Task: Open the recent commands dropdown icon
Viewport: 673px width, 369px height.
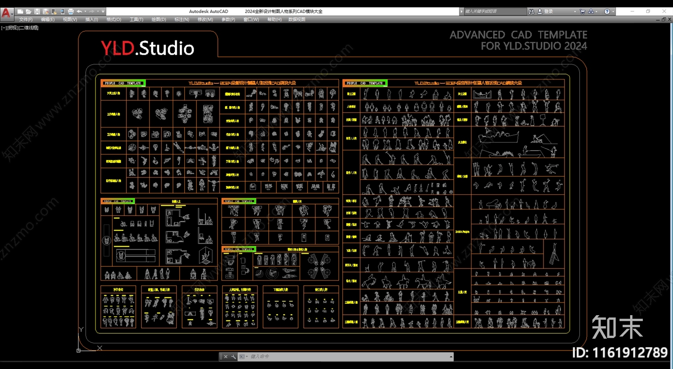Action: 244,356
